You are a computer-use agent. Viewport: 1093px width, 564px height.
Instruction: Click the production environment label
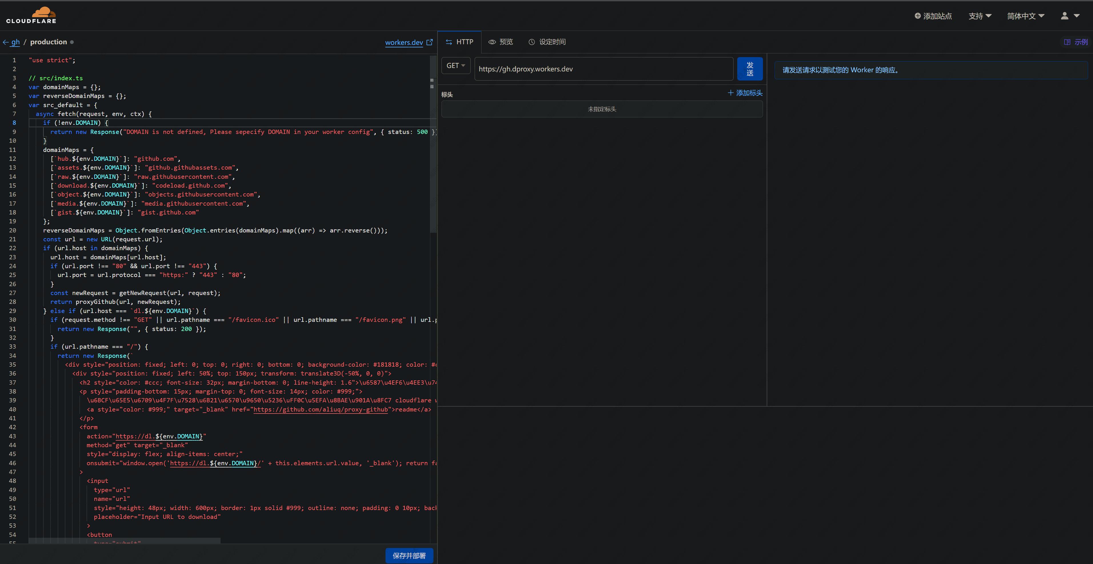click(x=48, y=42)
